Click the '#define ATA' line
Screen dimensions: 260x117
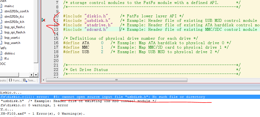point(147,43)
